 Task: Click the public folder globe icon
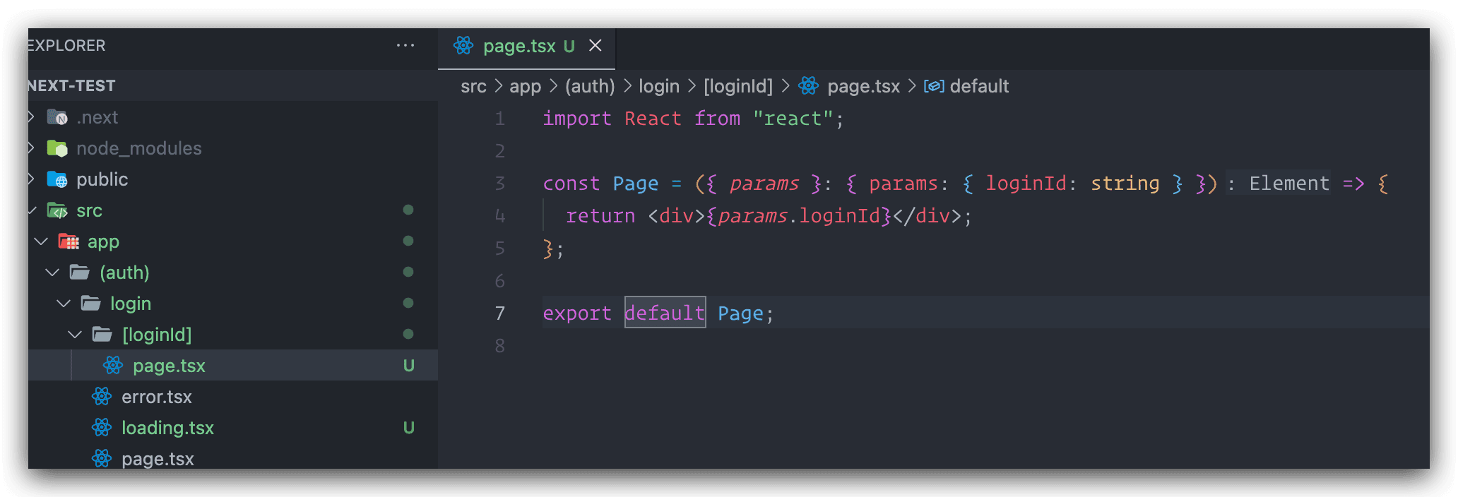pyautogui.click(x=57, y=179)
